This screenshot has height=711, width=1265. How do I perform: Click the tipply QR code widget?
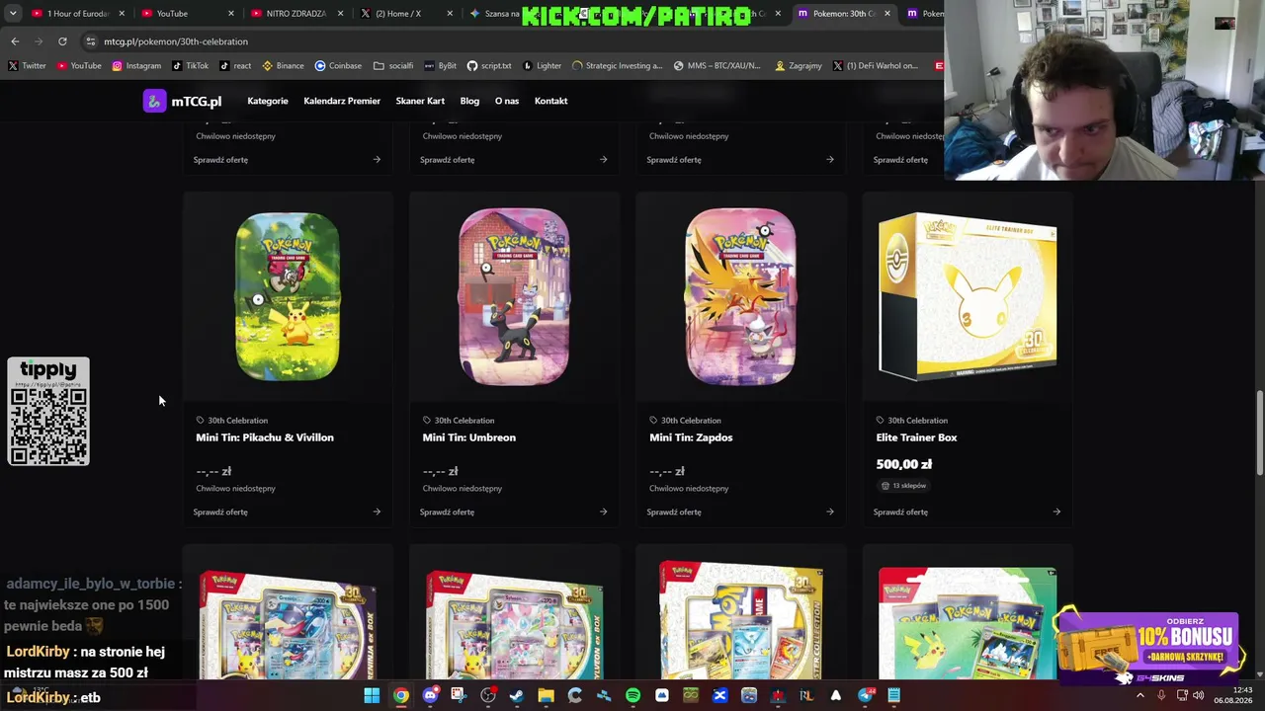(x=48, y=412)
